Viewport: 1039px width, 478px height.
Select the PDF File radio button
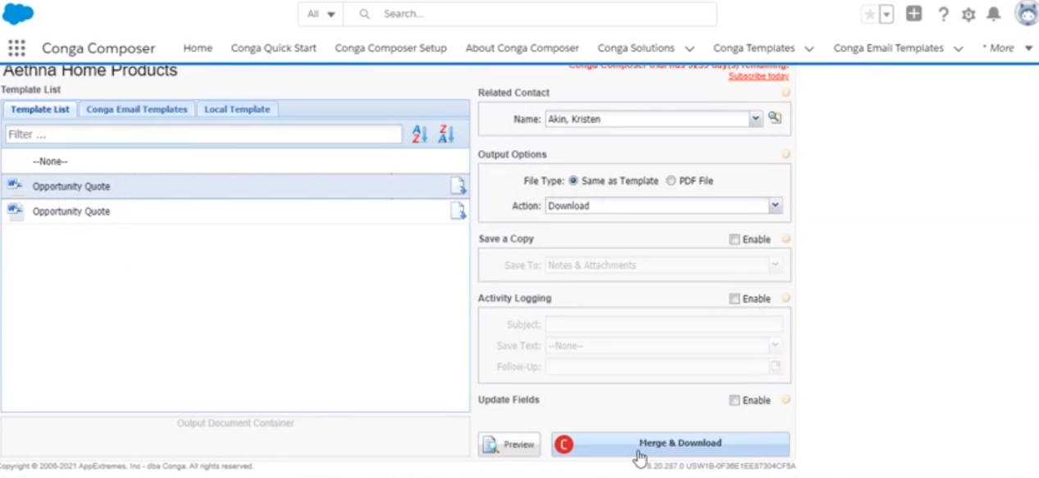click(x=671, y=180)
